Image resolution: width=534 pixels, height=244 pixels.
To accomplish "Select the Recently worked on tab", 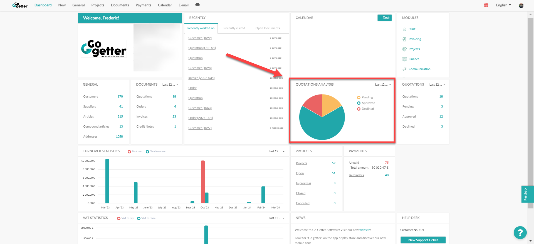I will [x=201, y=28].
